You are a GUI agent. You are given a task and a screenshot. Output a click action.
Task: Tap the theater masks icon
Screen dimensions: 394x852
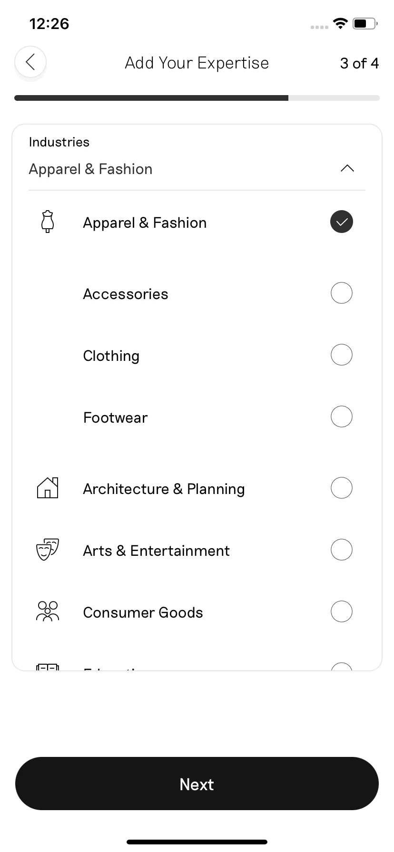(x=48, y=550)
